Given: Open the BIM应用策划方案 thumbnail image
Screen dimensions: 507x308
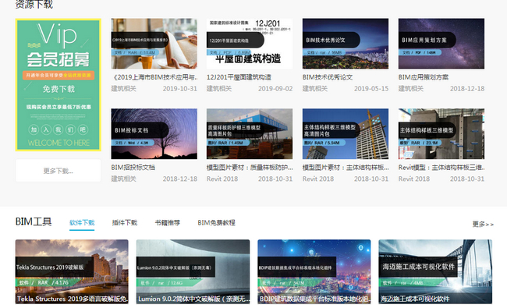Looking at the screenshot, I should (441, 44).
